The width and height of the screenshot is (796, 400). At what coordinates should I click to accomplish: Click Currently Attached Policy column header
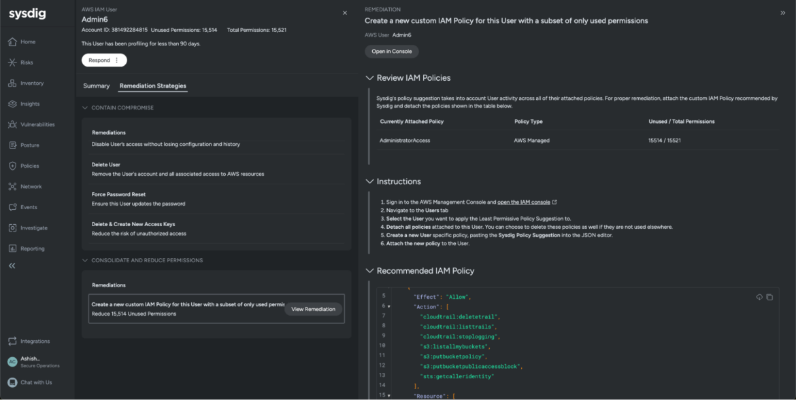[x=412, y=122]
